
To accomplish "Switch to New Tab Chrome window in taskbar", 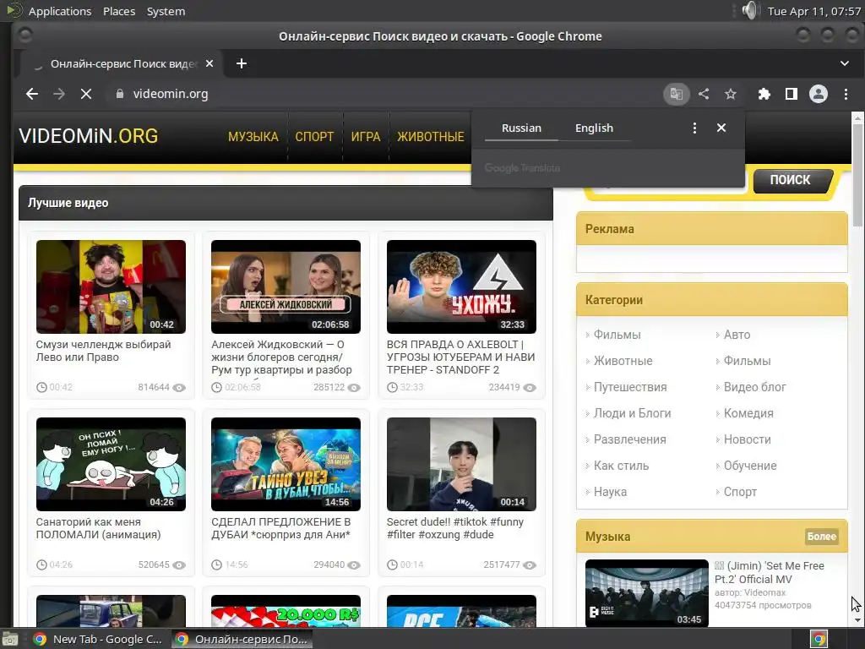I will (x=100, y=639).
